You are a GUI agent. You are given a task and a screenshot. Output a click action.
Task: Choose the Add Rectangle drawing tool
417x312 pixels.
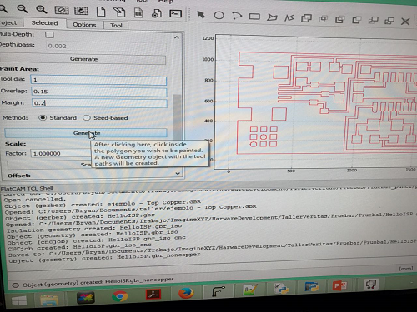(254, 17)
